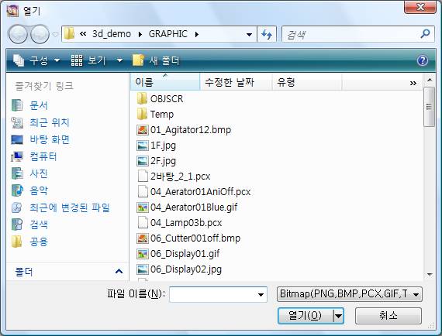Click the 취소 cancel button

(x=388, y=316)
